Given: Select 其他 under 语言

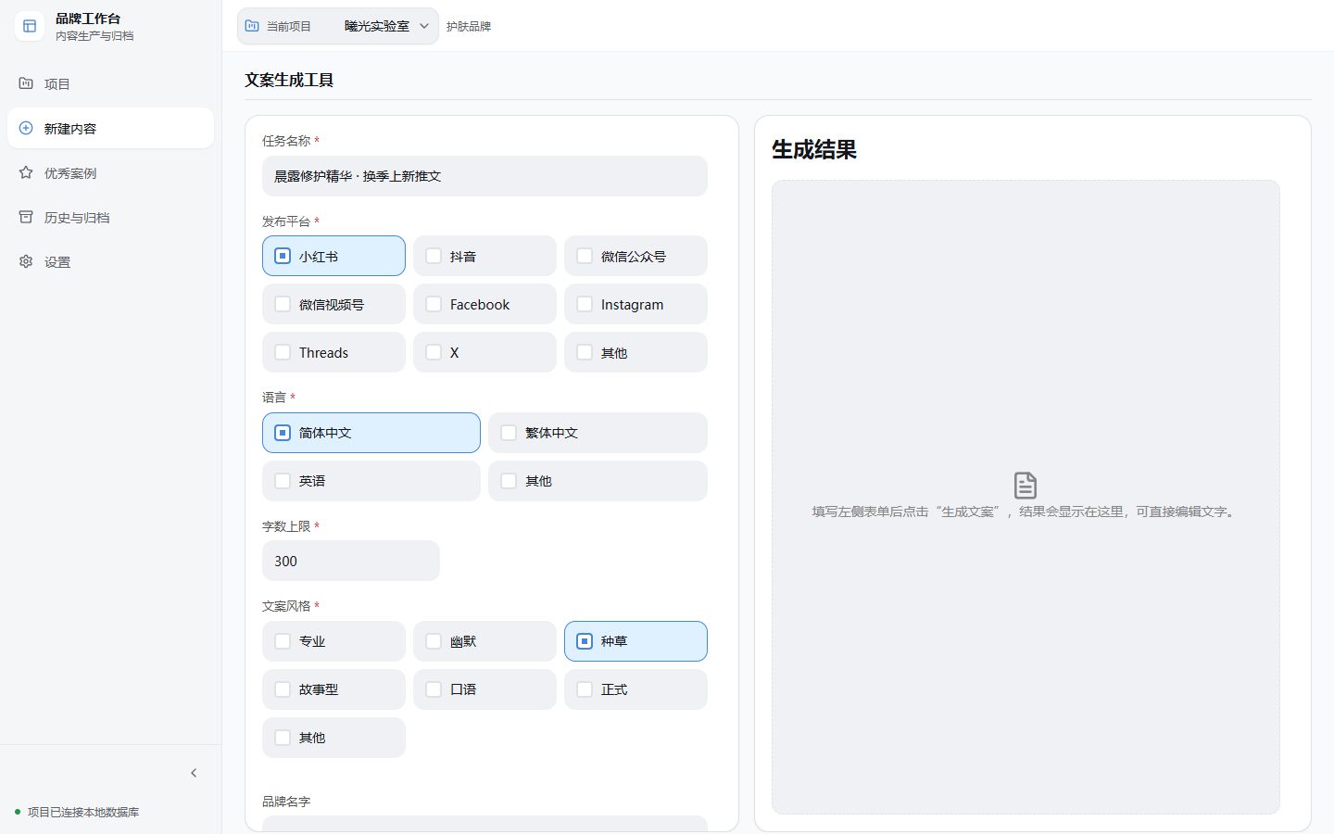Looking at the screenshot, I should tap(598, 481).
